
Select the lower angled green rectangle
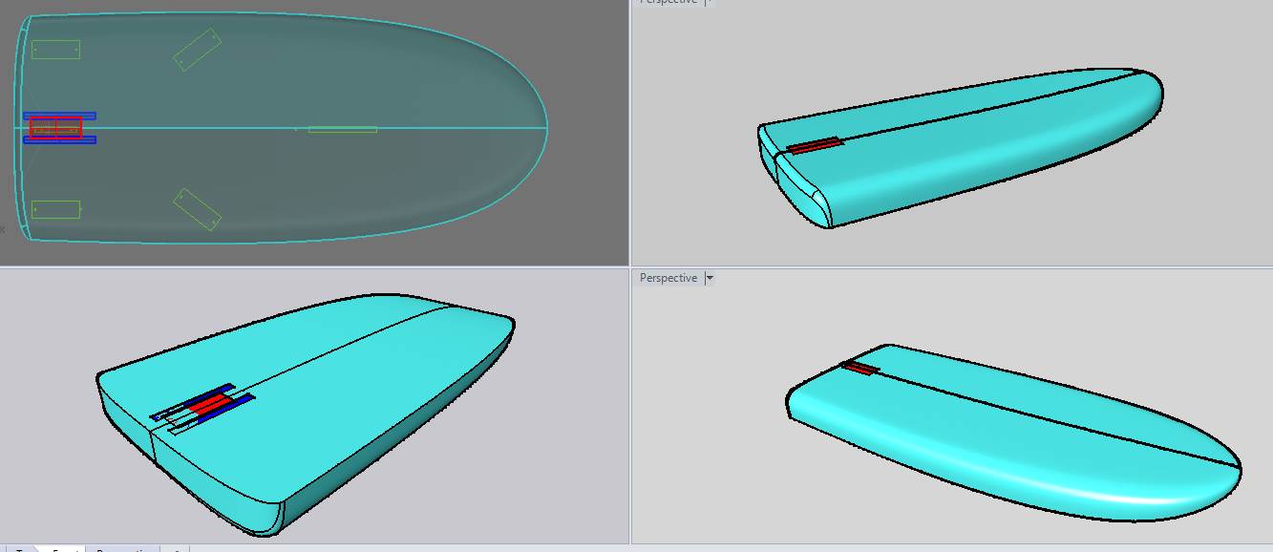[x=198, y=209]
